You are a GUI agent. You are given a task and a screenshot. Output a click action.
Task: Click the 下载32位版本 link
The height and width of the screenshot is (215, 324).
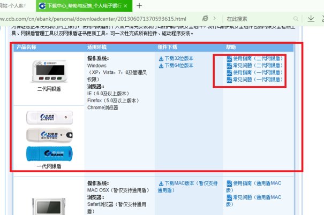[179, 58]
